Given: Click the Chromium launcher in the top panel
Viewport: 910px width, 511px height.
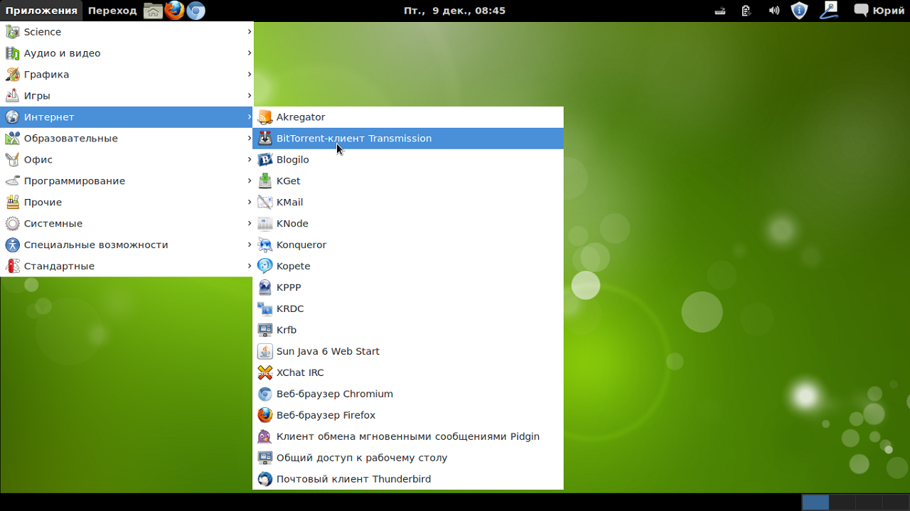Looking at the screenshot, I should point(196,11).
